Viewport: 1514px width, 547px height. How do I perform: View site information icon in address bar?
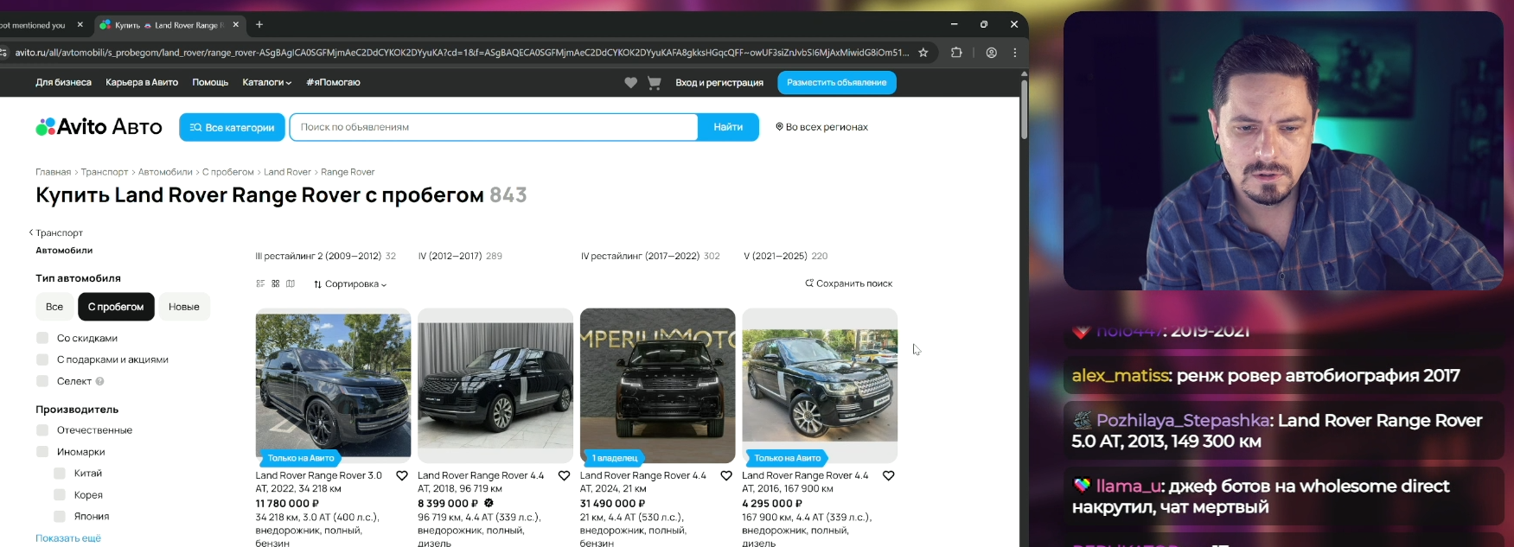click(4, 53)
